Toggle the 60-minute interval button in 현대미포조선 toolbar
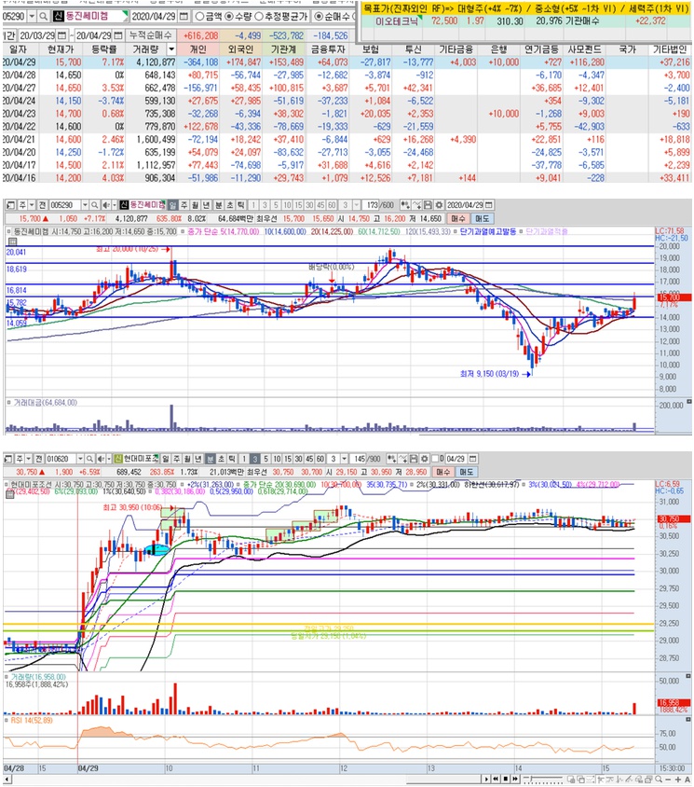Viewport: 694px width, 787px height. tap(320, 459)
